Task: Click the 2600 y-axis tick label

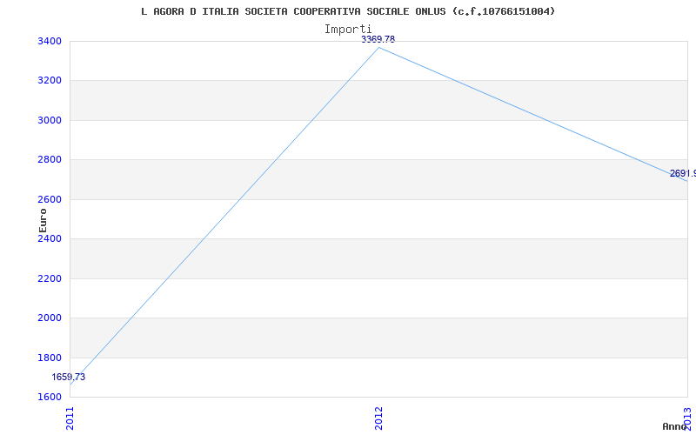Action: (50, 200)
